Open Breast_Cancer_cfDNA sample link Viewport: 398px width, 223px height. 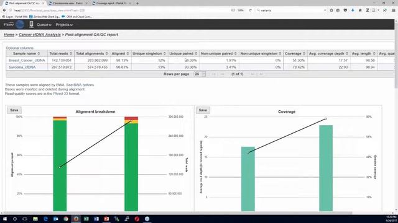point(27,61)
